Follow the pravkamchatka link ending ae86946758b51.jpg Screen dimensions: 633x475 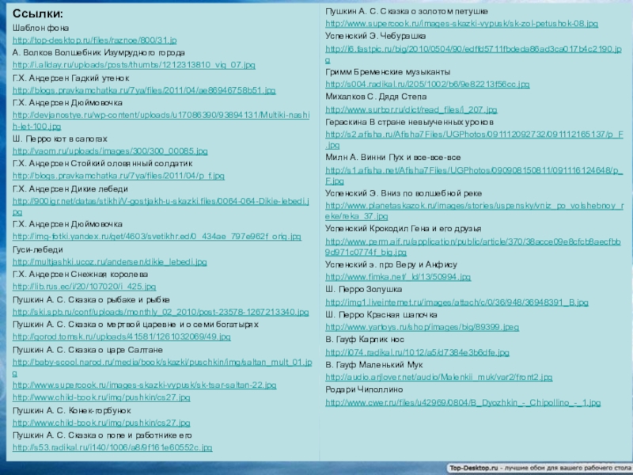click(144, 90)
